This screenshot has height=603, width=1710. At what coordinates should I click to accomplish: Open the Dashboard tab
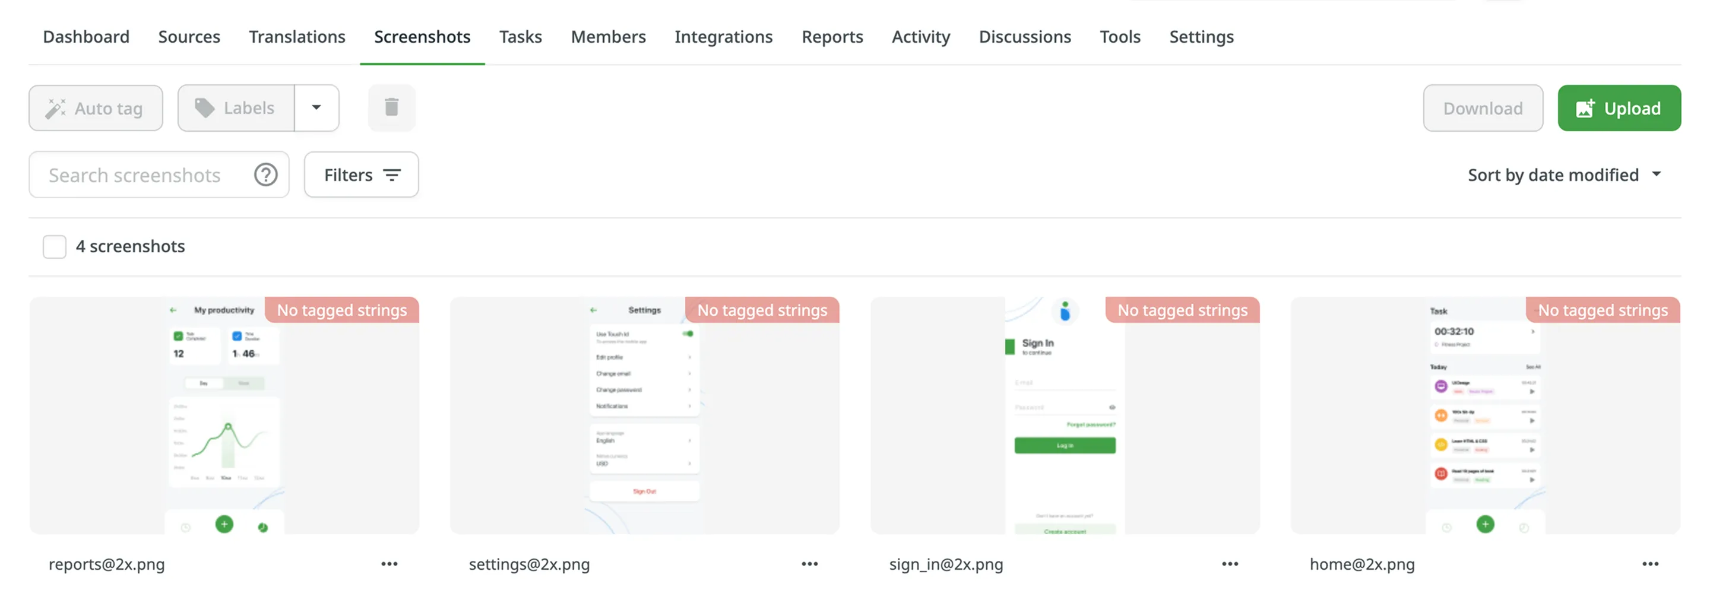85,36
